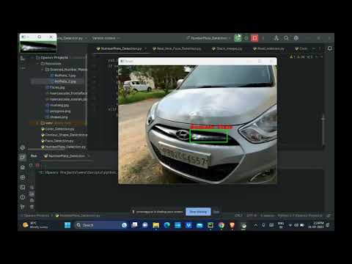352x264 pixels.
Task: Show hidden system tray icons chevron
Action: pyautogui.click(x=255, y=225)
